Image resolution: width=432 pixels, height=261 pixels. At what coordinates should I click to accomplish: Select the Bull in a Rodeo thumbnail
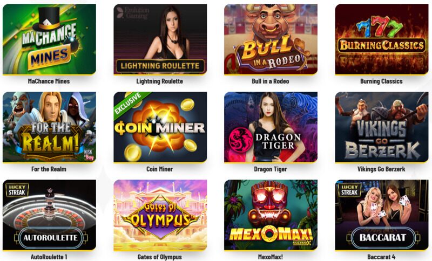coord(271,39)
